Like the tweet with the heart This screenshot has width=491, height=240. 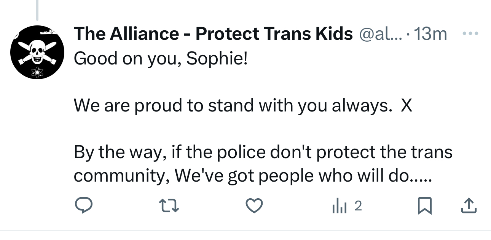coord(254,206)
